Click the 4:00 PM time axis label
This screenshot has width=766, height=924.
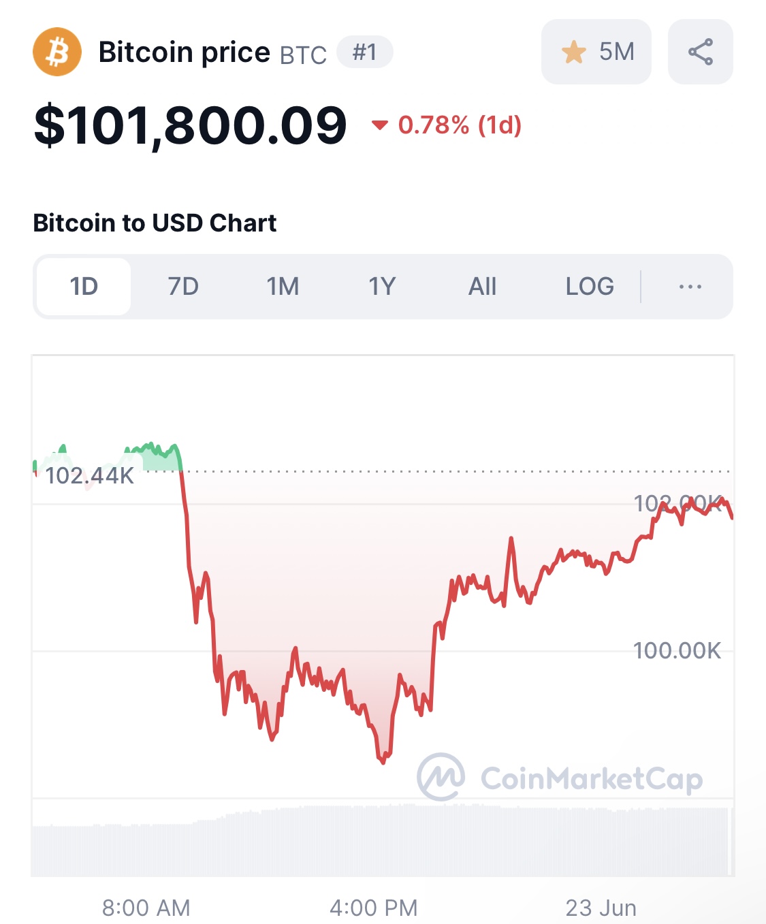pos(373,908)
